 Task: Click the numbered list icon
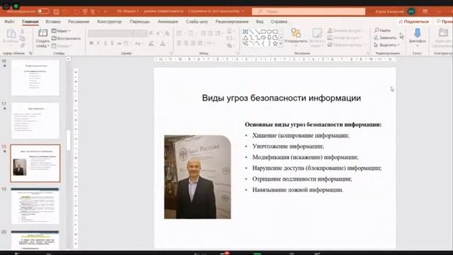pos(191,33)
